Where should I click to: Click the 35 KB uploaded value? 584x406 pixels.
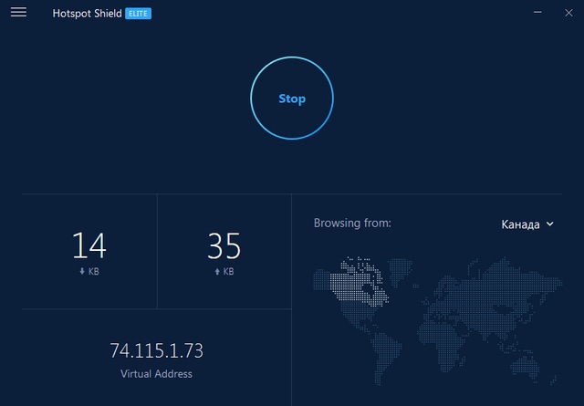coord(224,245)
